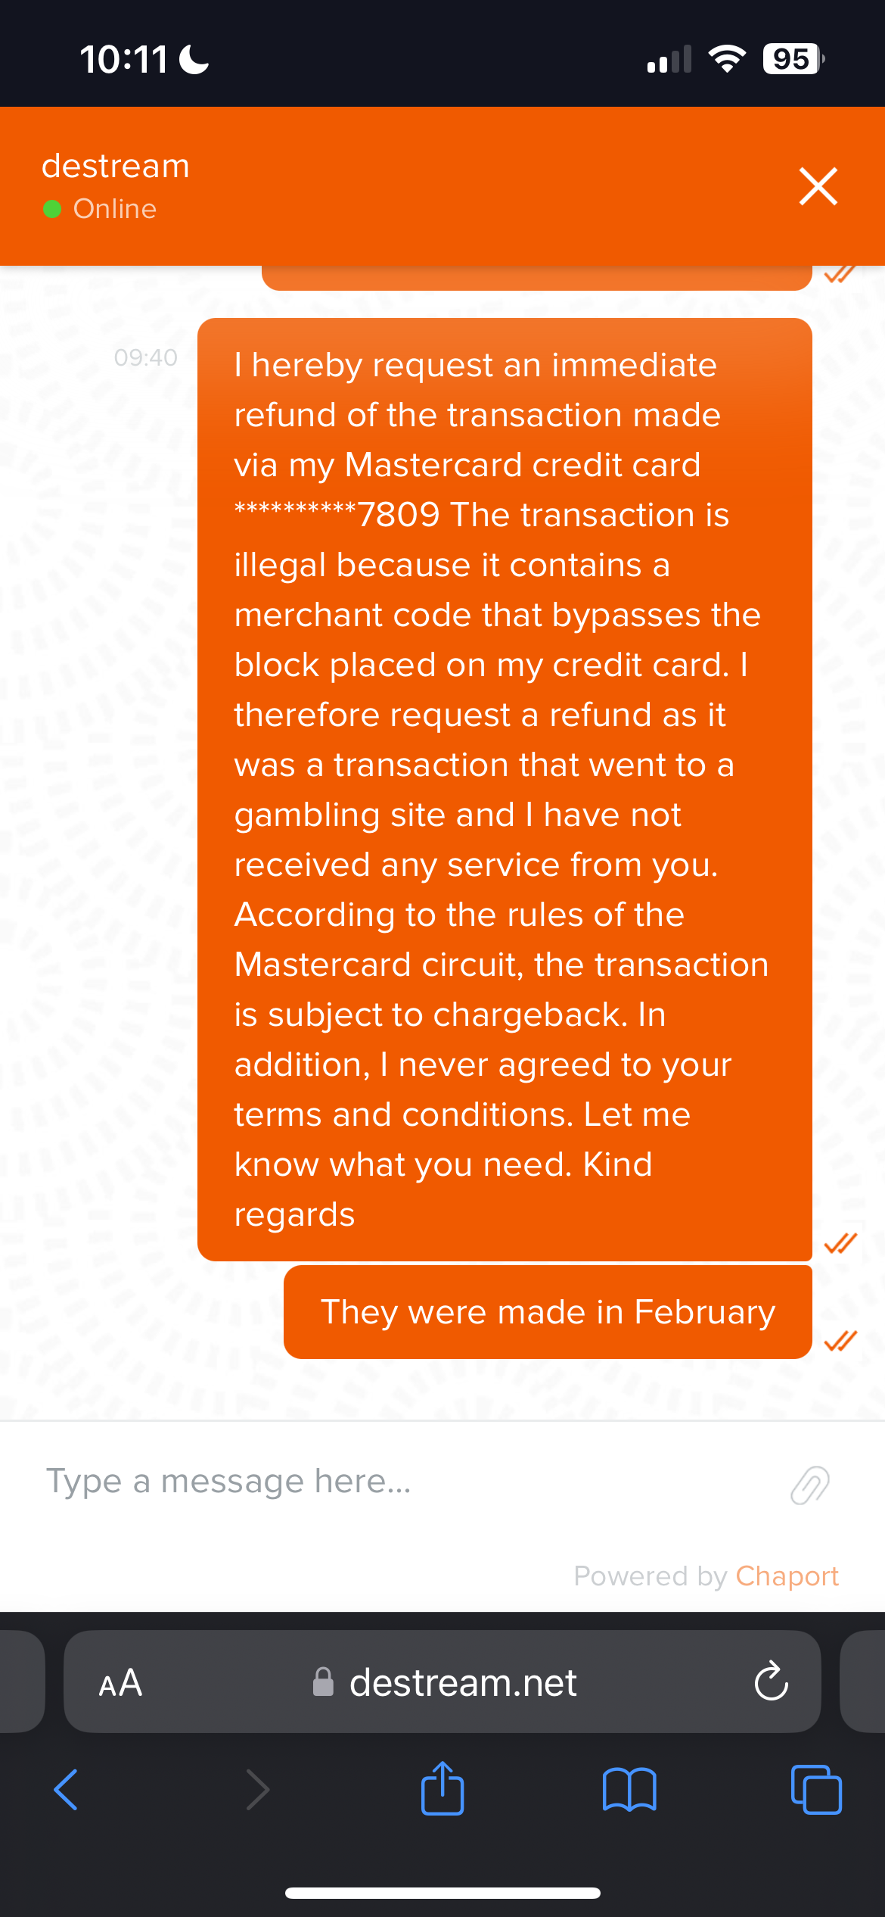Open Safari bookmarks
Image resolution: width=885 pixels, height=1917 pixels.
click(x=629, y=1790)
